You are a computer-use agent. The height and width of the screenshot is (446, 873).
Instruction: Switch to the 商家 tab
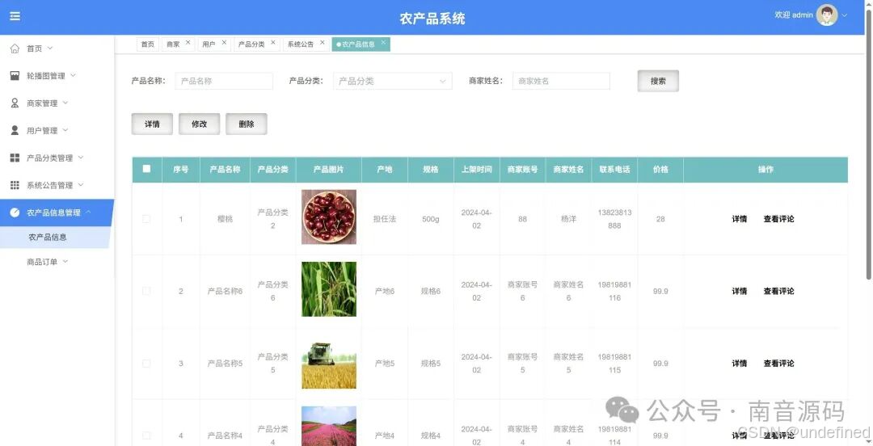(x=173, y=44)
